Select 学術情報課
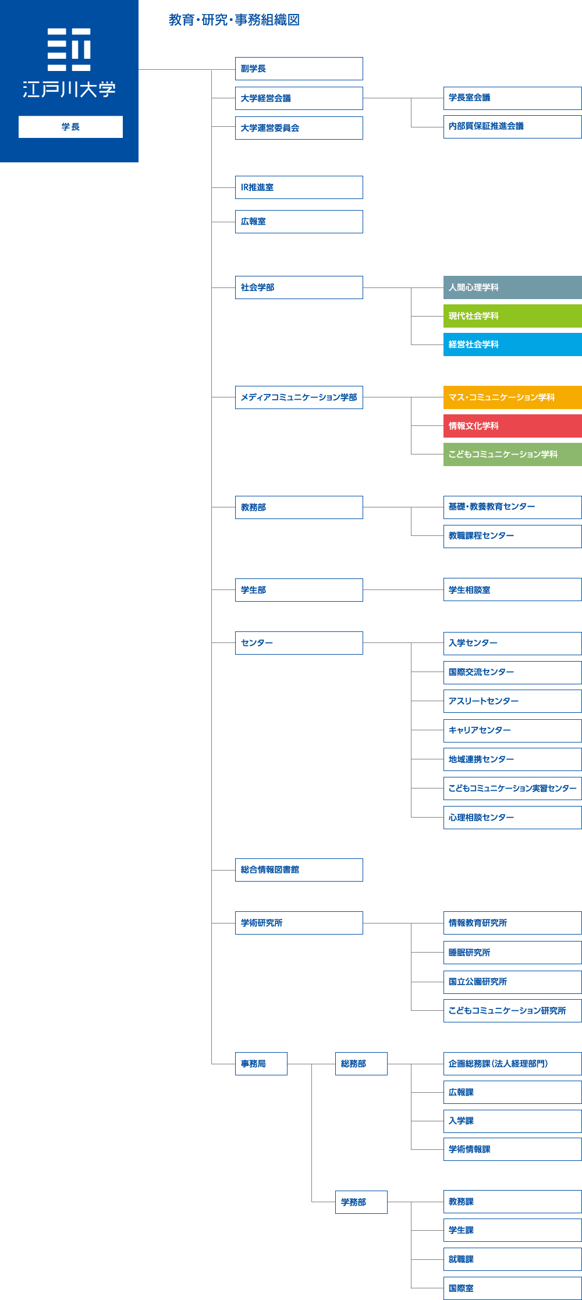Screen dimensions: 582x1300 [x=513, y=1149]
